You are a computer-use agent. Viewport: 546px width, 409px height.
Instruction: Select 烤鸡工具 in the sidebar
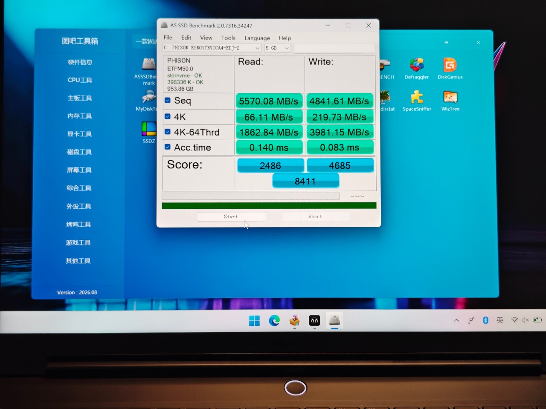point(78,225)
